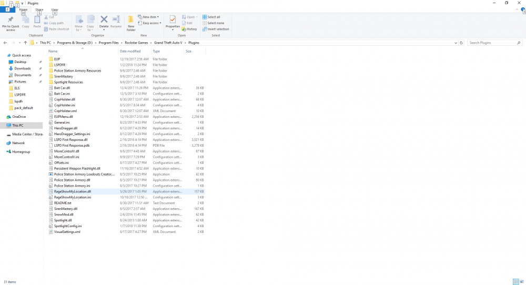The width and height of the screenshot is (526, 285).
Task: Click Rockstar Games in address breadcrumb
Action: (x=136, y=43)
